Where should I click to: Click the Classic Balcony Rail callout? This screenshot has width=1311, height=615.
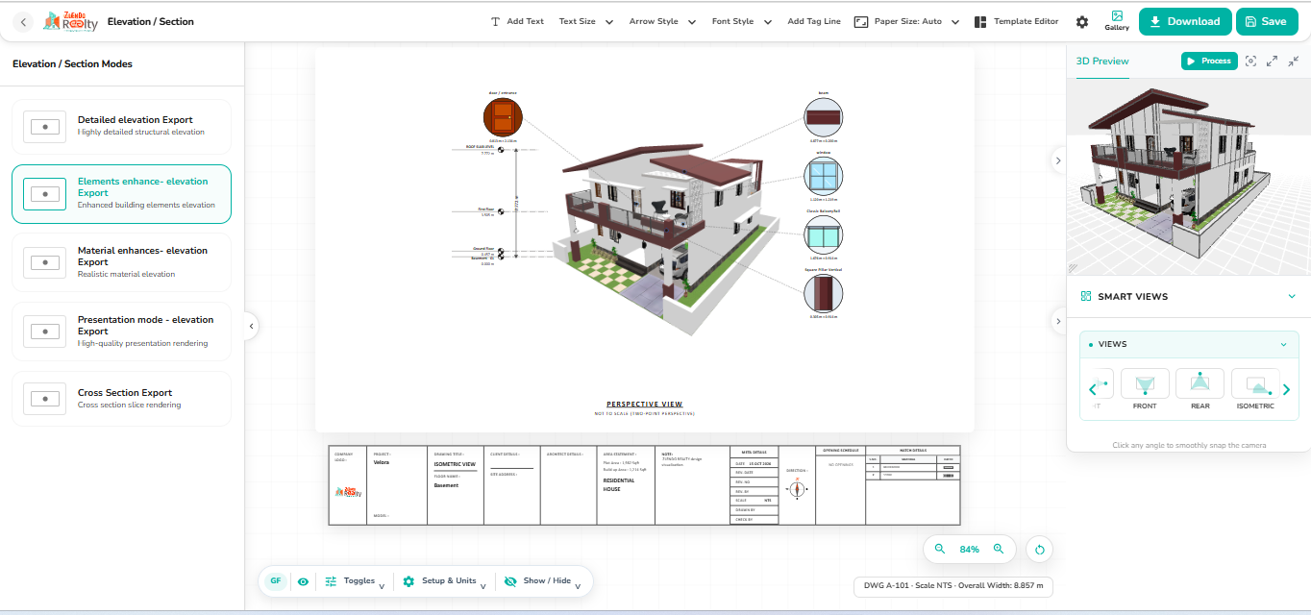click(x=823, y=235)
